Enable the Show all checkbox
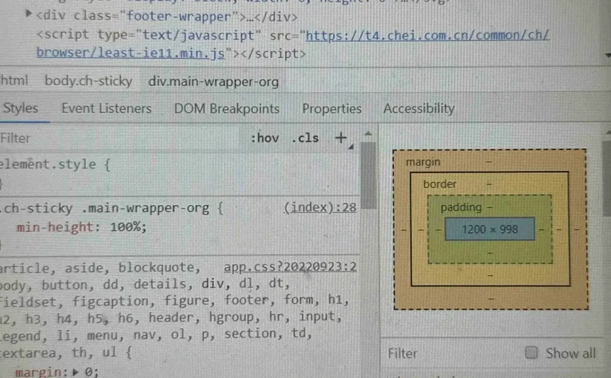 point(531,353)
